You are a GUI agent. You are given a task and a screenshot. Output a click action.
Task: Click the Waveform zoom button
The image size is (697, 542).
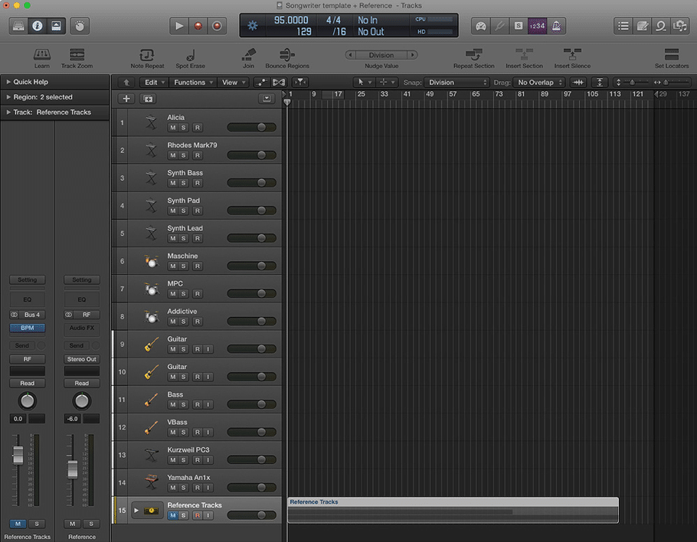click(x=578, y=82)
